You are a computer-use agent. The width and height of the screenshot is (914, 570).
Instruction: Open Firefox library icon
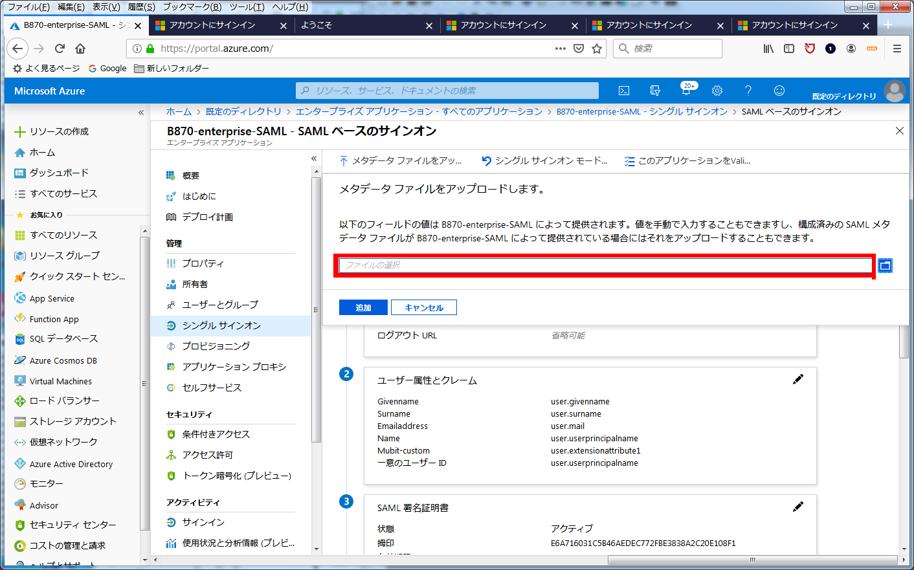(768, 49)
